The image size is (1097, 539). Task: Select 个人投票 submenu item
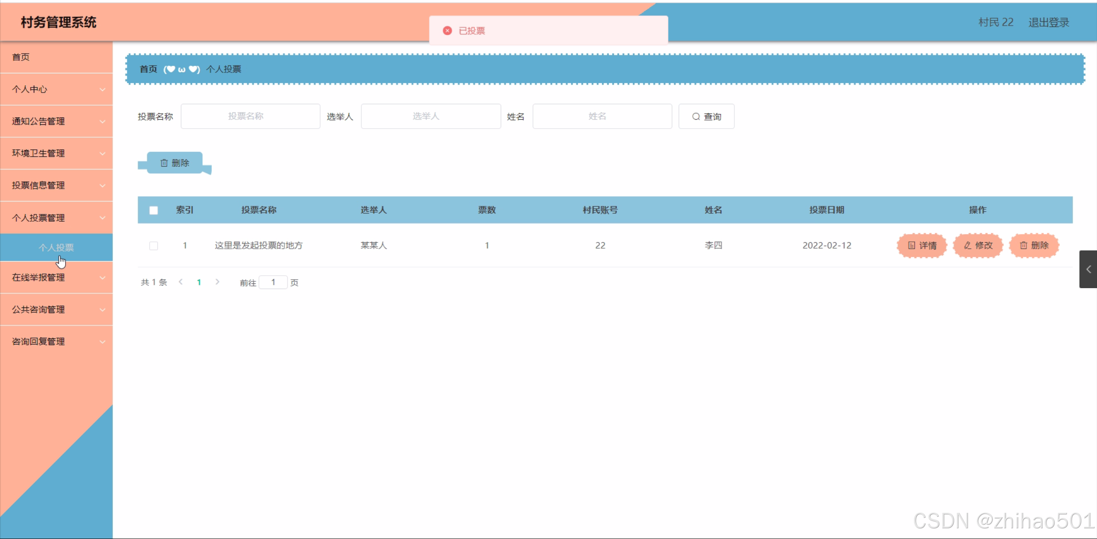(56, 247)
